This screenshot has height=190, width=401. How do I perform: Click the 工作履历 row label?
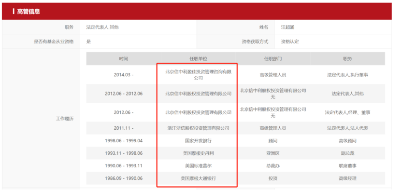pyautogui.click(x=65, y=119)
